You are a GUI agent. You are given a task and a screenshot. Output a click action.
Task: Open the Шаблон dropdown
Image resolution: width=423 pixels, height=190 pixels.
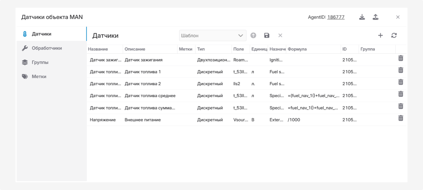coord(213,36)
